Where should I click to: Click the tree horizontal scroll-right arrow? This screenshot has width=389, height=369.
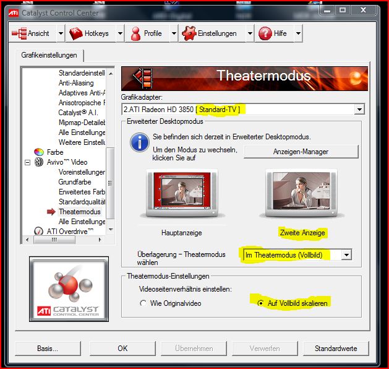pos(100,240)
